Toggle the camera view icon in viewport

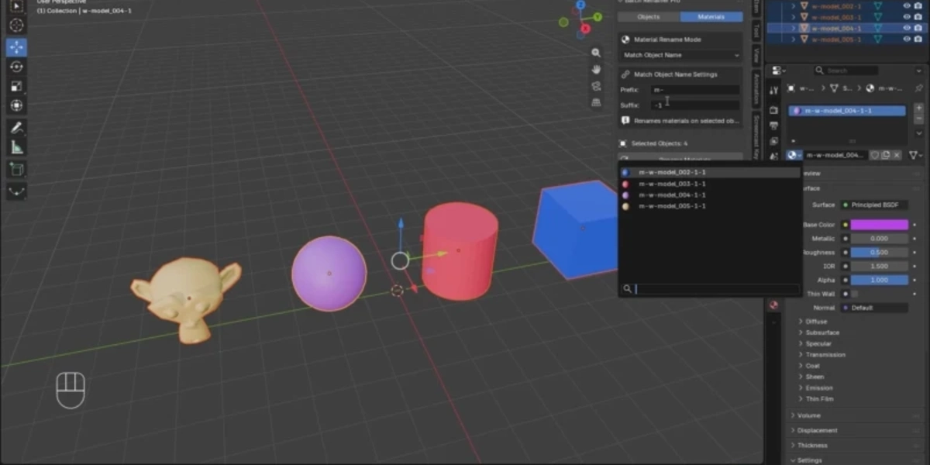pyautogui.click(x=596, y=85)
